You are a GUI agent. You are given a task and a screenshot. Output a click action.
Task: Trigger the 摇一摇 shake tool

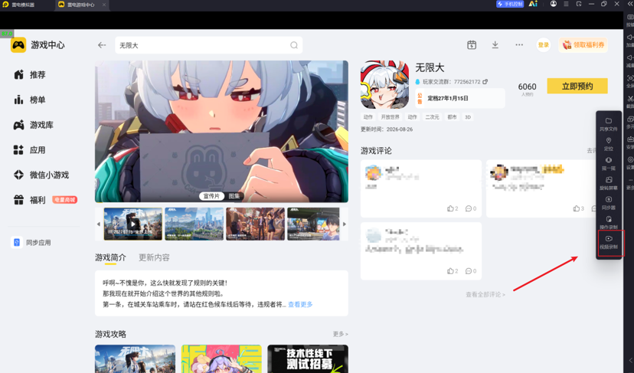click(609, 163)
